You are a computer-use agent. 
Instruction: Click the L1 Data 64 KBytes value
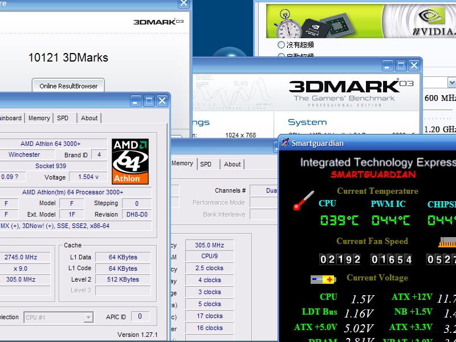point(123,257)
